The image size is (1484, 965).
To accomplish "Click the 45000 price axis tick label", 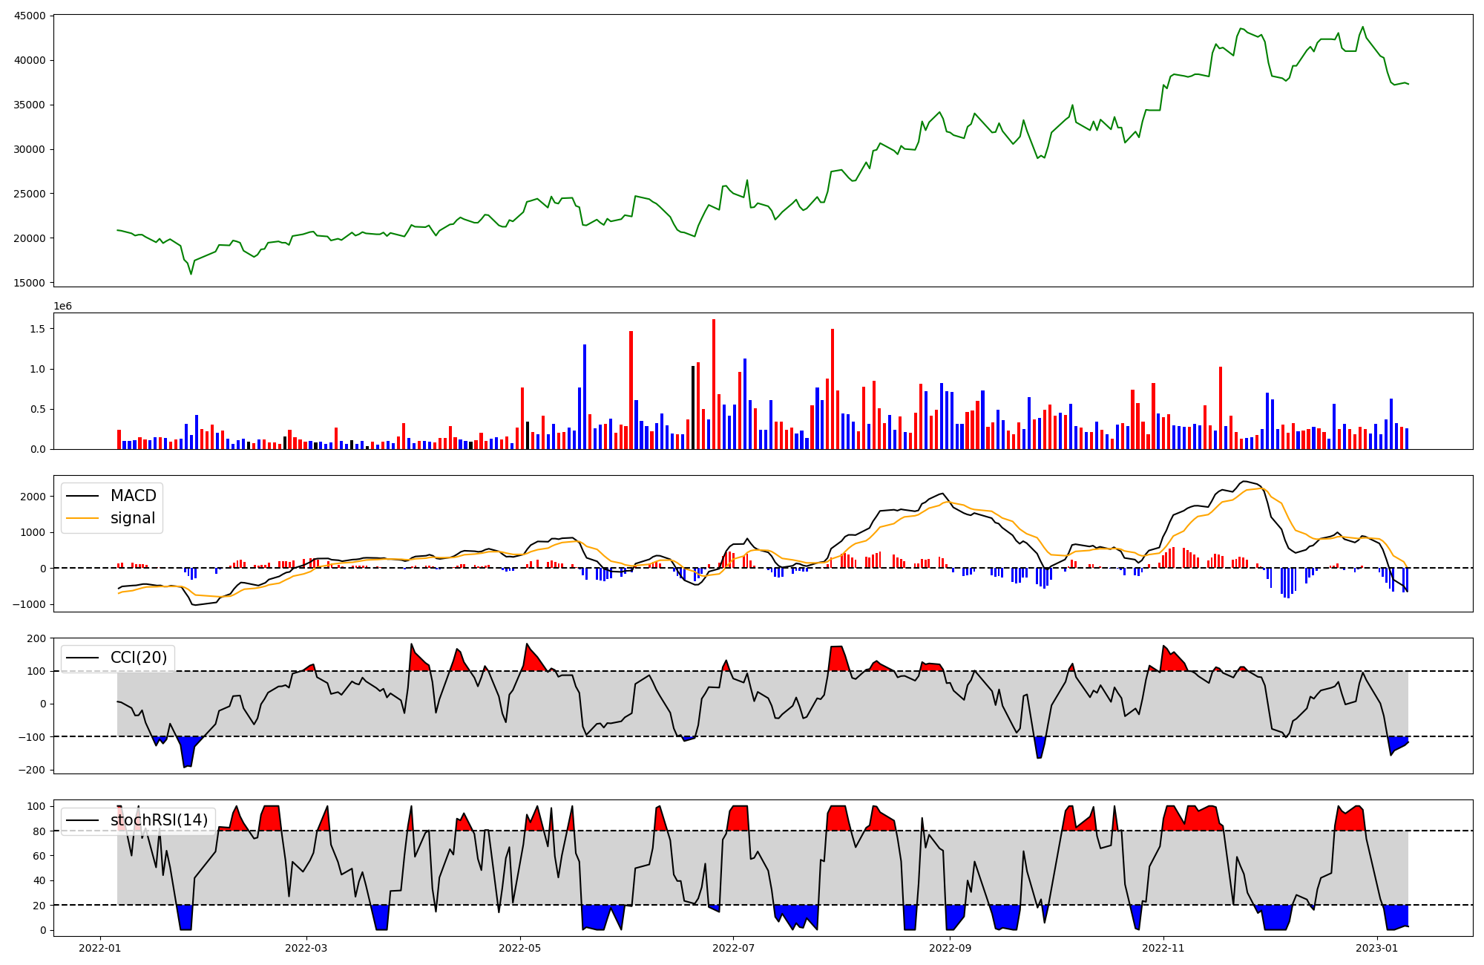I will (x=29, y=16).
